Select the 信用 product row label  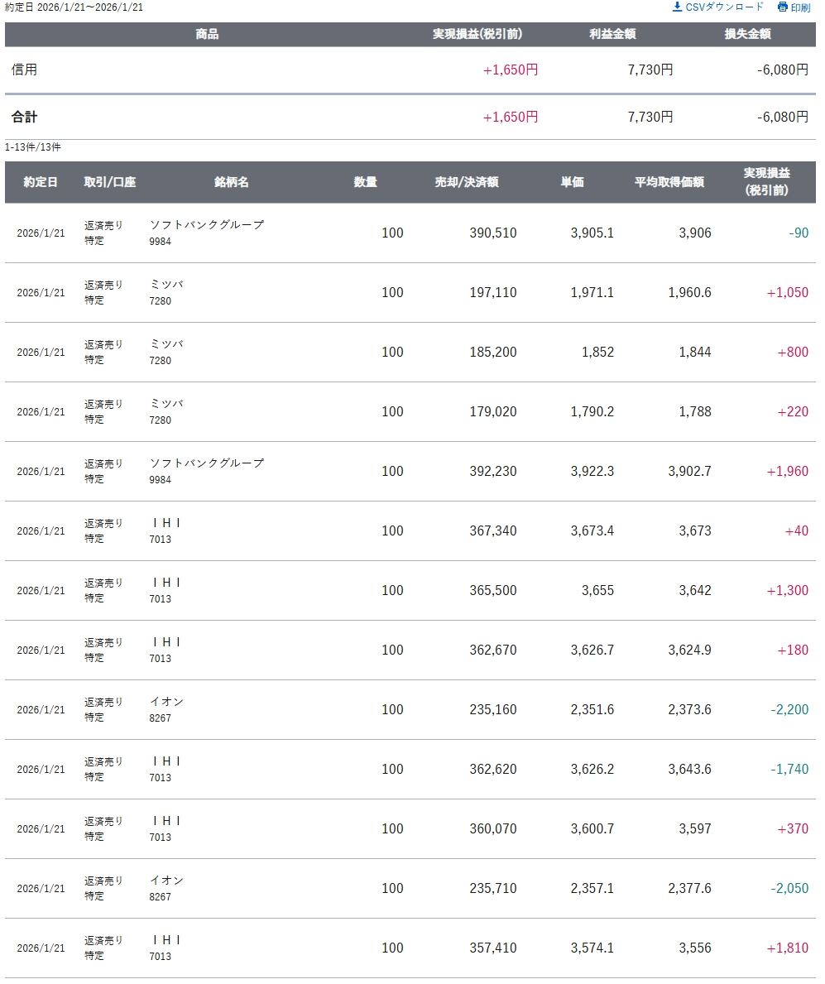tap(25, 70)
